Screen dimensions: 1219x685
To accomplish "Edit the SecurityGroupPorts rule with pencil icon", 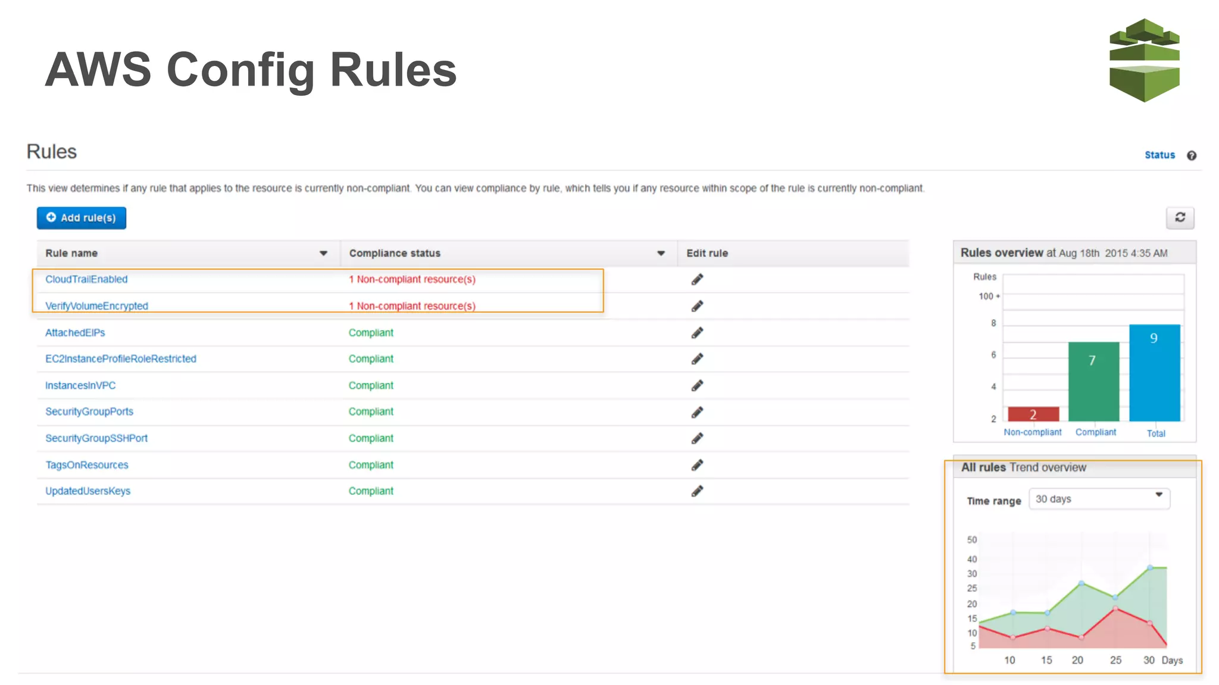I will coord(697,412).
